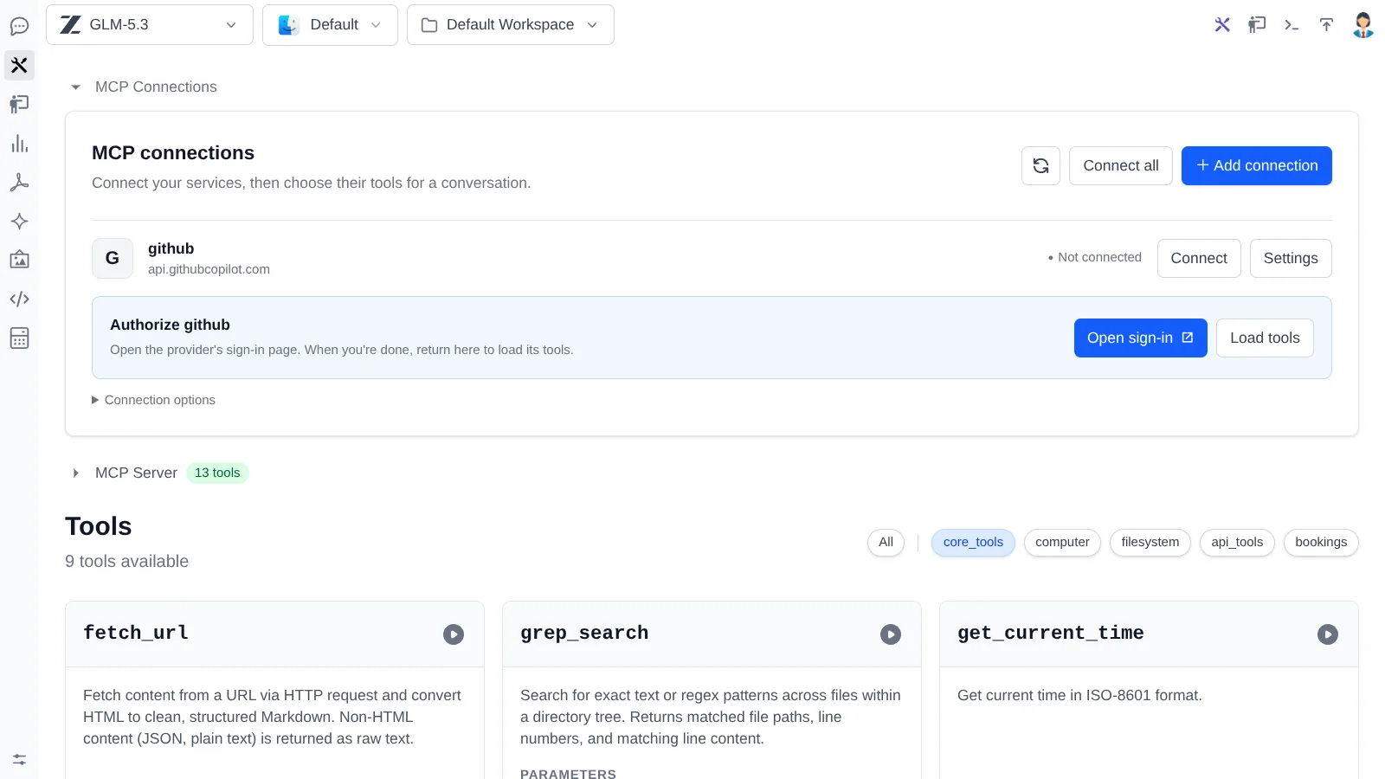Run the grep_search tool play button
This screenshot has height=779, width=1385.
[x=891, y=634]
